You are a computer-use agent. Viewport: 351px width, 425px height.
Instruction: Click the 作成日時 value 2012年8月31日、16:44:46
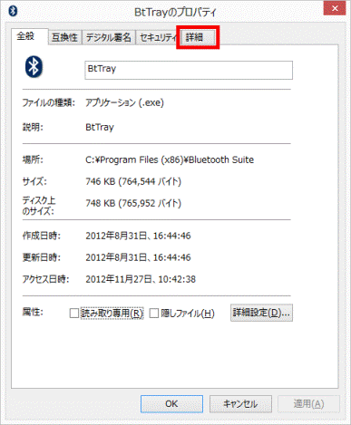tap(138, 236)
